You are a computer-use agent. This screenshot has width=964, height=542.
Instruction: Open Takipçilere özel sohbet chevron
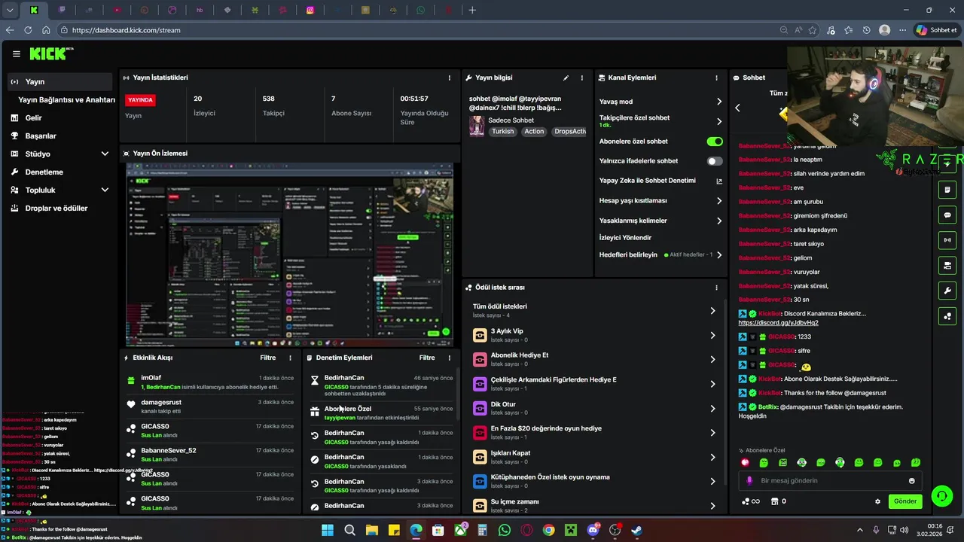(718, 121)
